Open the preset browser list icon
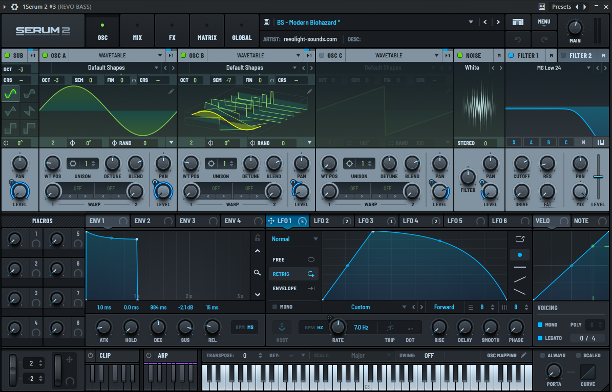 tap(518, 22)
